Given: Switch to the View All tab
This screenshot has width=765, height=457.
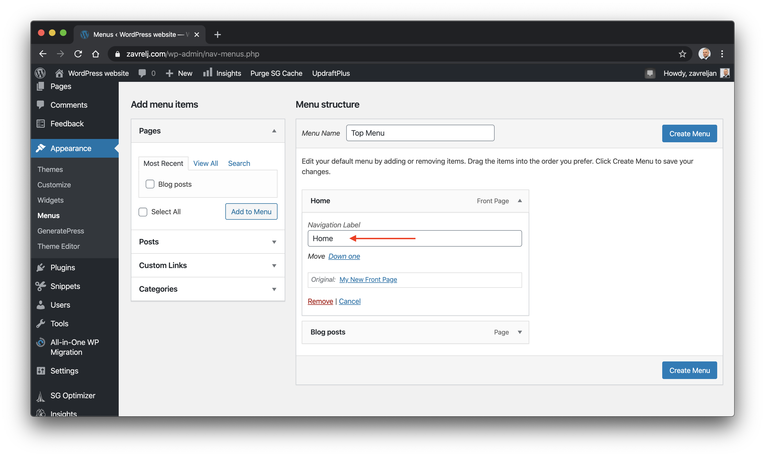Looking at the screenshot, I should click(x=206, y=163).
